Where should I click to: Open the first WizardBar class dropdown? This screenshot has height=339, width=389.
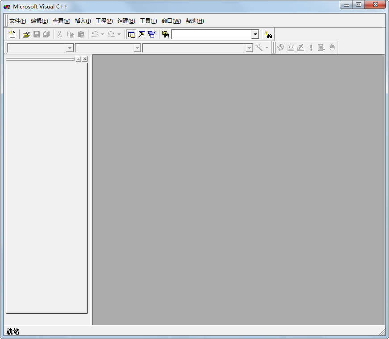[70, 48]
